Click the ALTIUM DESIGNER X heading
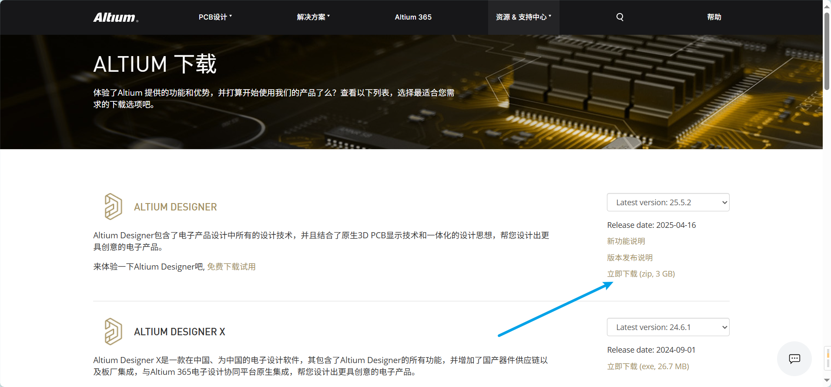This screenshot has height=387, width=831. pos(180,332)
